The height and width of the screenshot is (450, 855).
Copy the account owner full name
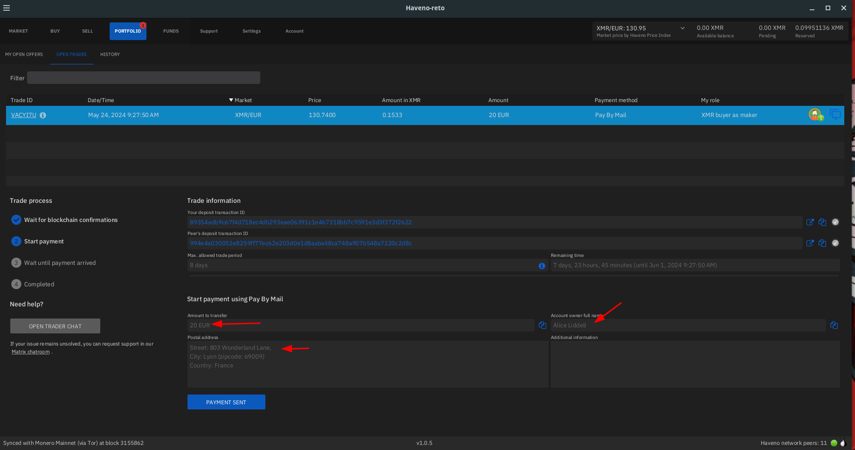coord(834,325)
